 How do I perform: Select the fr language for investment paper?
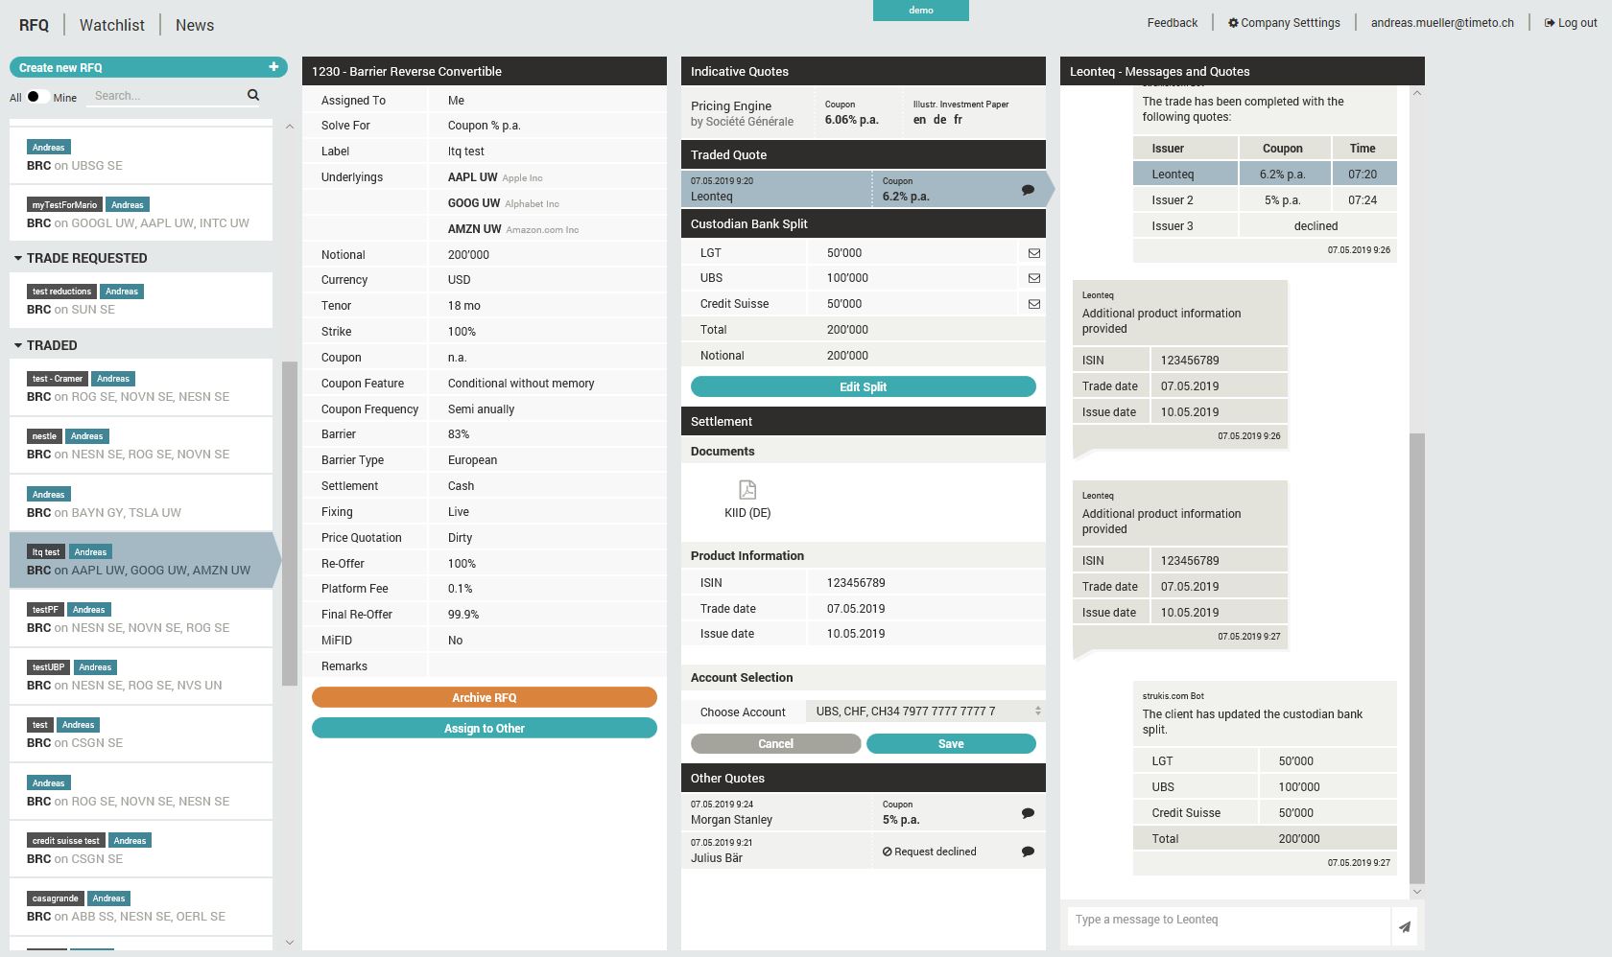click(958, 120)
